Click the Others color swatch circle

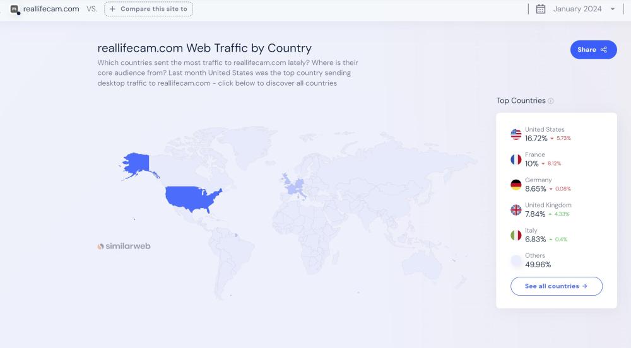[516, 260]
